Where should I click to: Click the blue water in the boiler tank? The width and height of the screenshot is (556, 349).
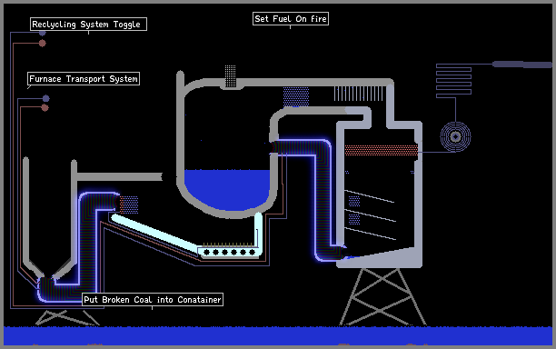point(227,189)
